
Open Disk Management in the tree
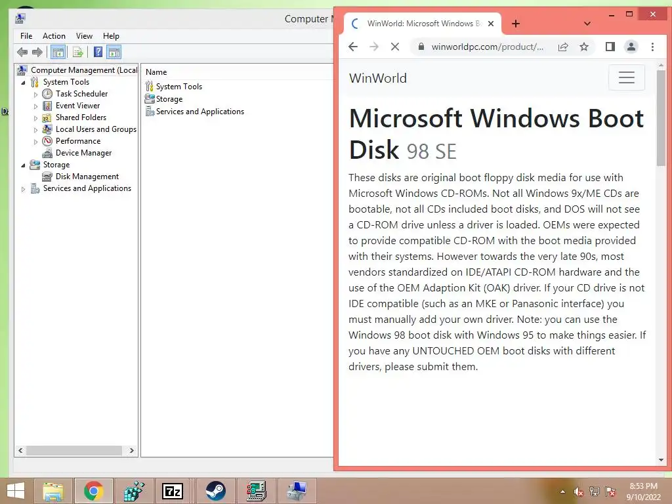(x=87, y=176)
